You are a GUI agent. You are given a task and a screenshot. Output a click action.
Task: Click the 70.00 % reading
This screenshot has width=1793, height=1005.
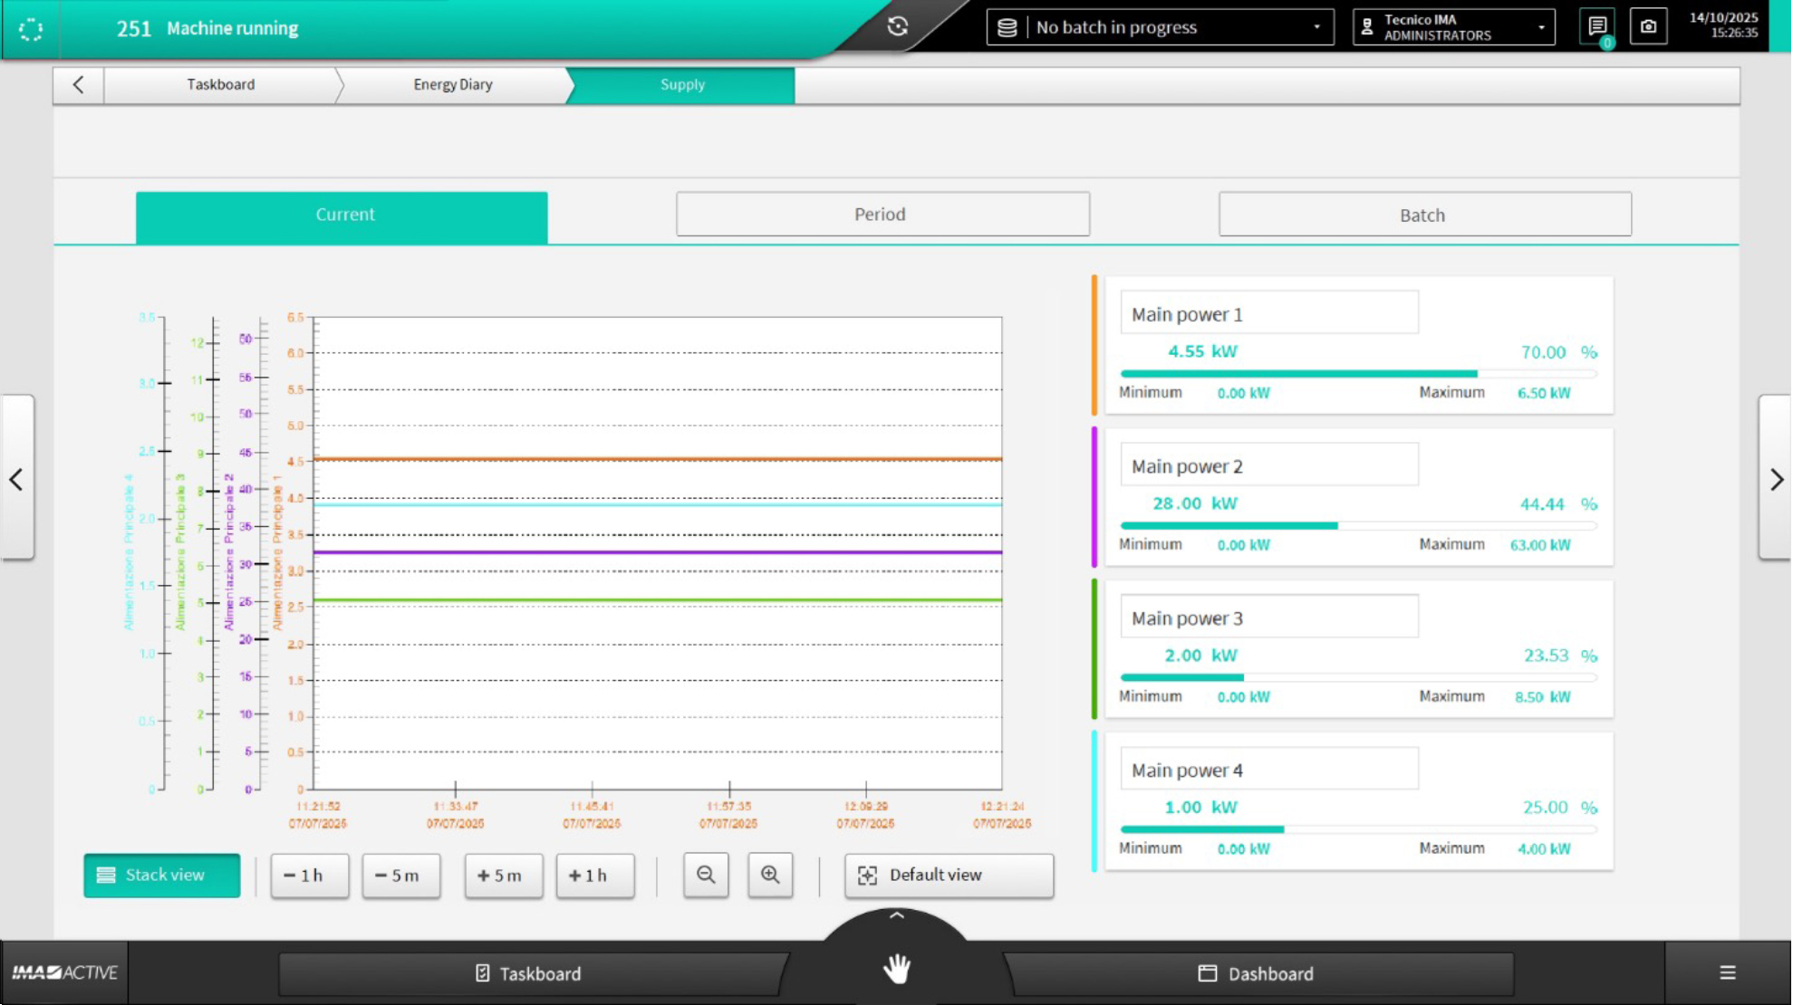pos(1558,352)
